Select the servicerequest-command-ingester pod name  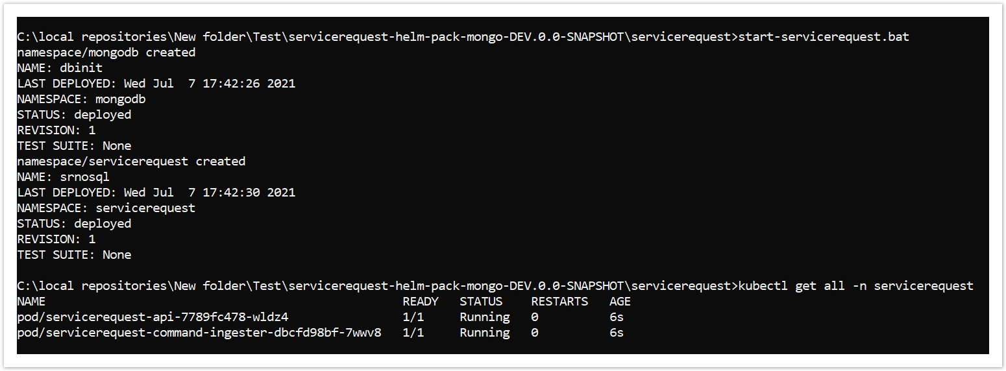click(199, 333)
